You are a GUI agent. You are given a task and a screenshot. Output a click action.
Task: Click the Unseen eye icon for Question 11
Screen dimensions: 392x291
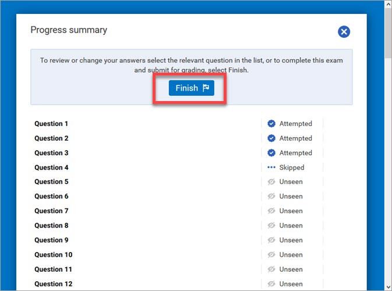click(271, 269)
